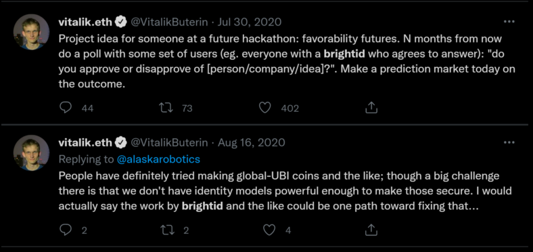Like the tweet with 4 likes

click(269, 230)
